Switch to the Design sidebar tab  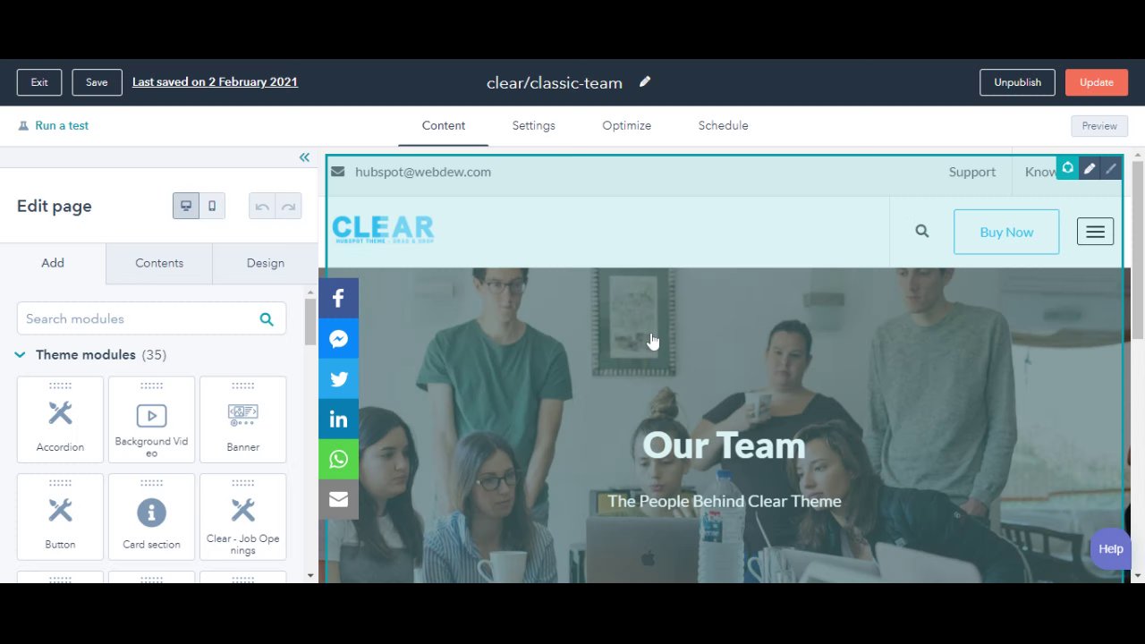point(266,263)
